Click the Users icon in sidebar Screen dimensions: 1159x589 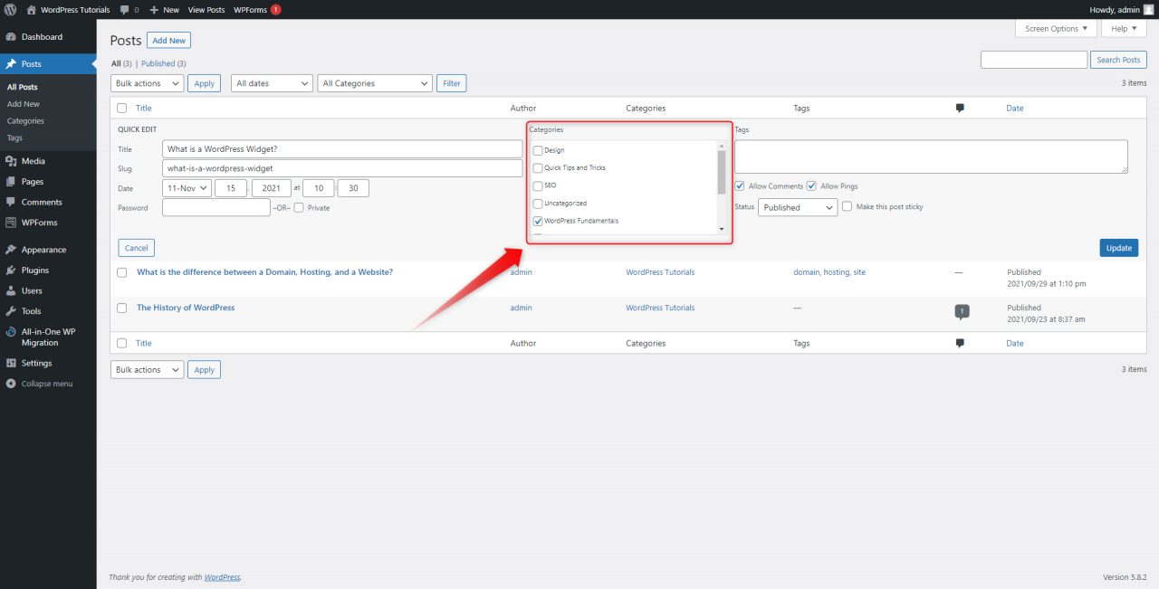point(11,291)
